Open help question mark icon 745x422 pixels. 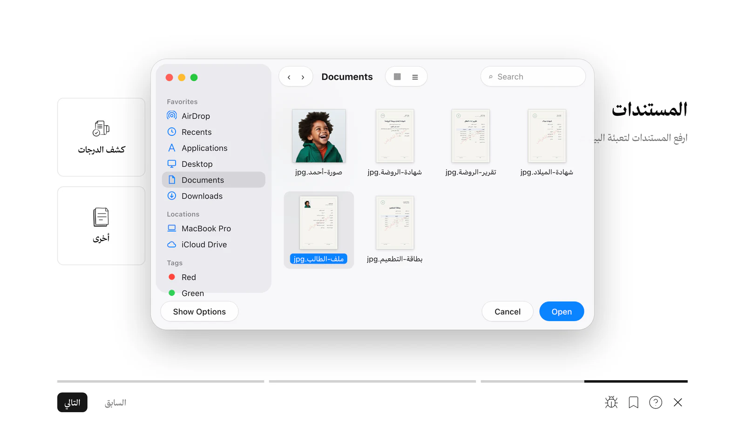click(656, 402)
